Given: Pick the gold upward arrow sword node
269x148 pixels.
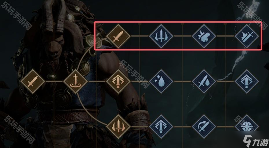Looking at the screenshot, I should (x=118, y=81).
